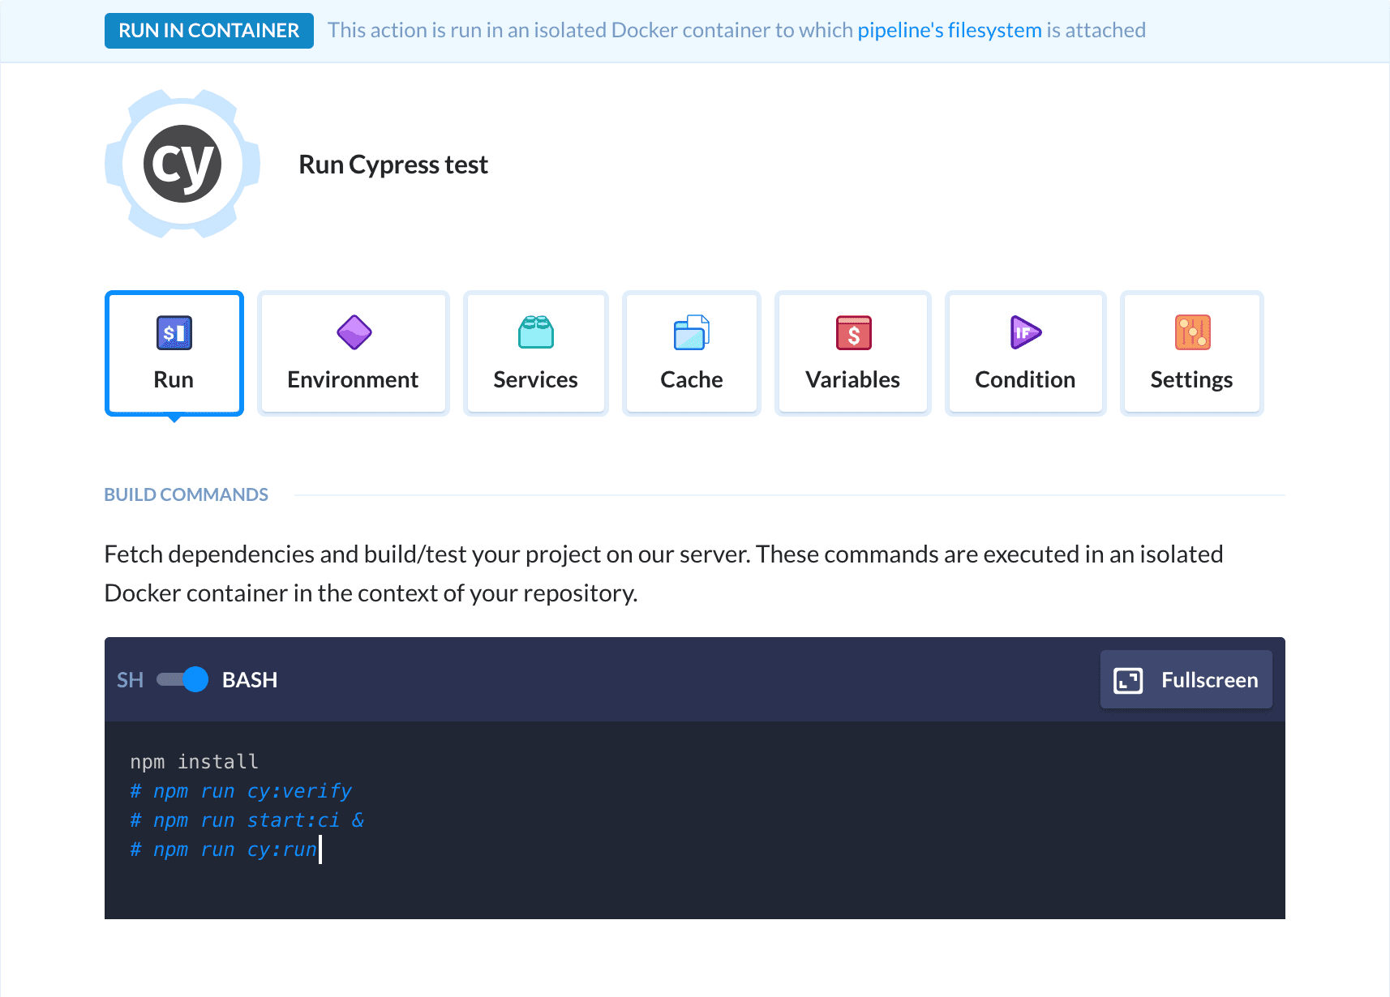Screen dimensions: 1390x997
Task: Click the Run tab terminal icon
Action: (x=174, y=332)
